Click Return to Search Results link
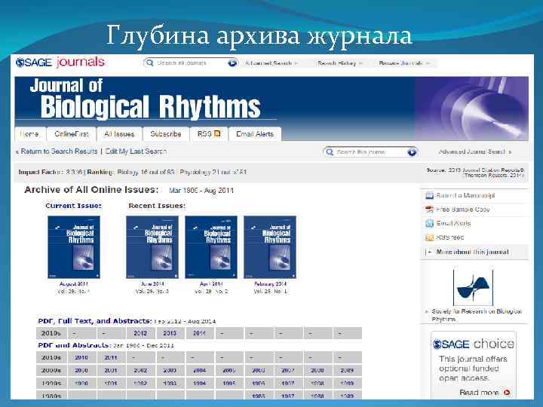Viewport: 543px width, 407px height. pos(59,151)
